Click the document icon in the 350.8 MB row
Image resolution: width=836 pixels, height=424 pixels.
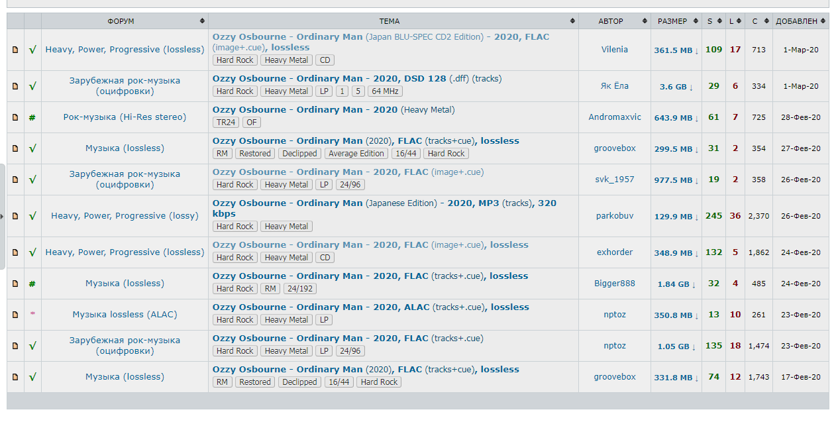[x=15, y=315]
